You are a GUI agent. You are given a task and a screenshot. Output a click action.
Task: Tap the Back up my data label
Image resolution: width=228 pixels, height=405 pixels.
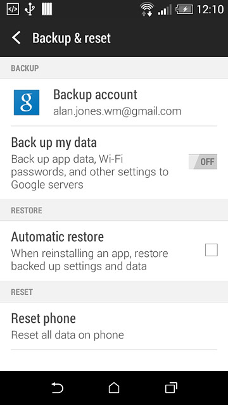coord(54,142)
